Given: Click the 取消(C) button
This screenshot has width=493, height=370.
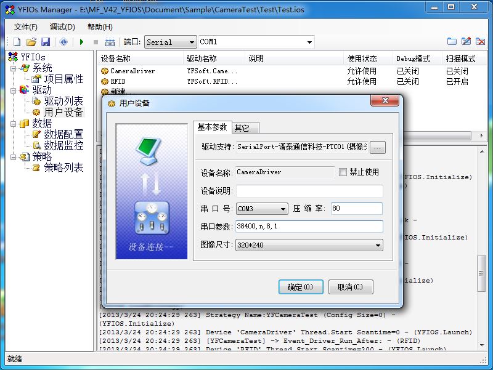Looking at the screenshot, I should 351,287.
